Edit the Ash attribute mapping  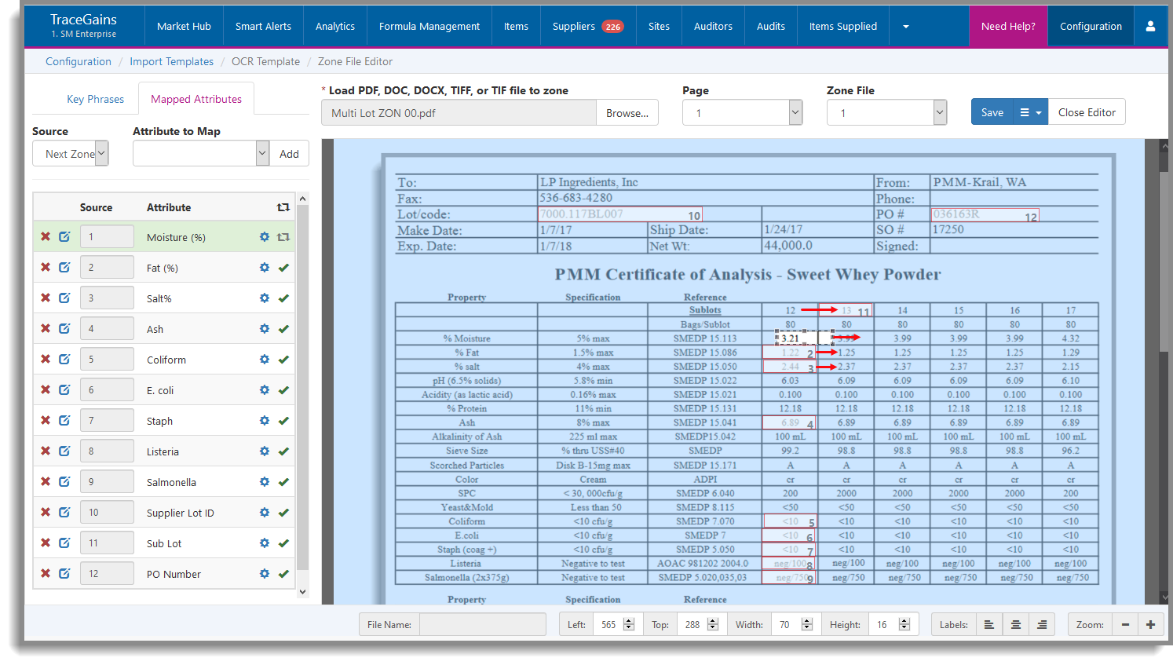(64, 328)
